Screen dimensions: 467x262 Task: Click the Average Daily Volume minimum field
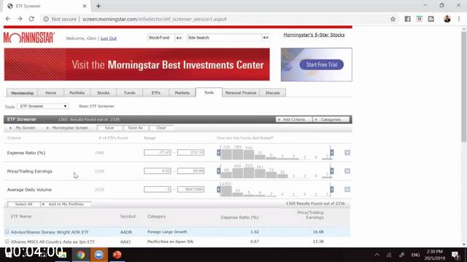[158, 189]
